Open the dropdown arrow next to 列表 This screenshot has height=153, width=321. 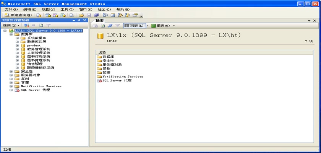coord(148,26)
